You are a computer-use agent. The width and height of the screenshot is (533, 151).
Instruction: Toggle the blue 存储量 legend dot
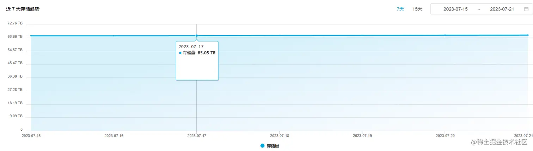[262, 146]
